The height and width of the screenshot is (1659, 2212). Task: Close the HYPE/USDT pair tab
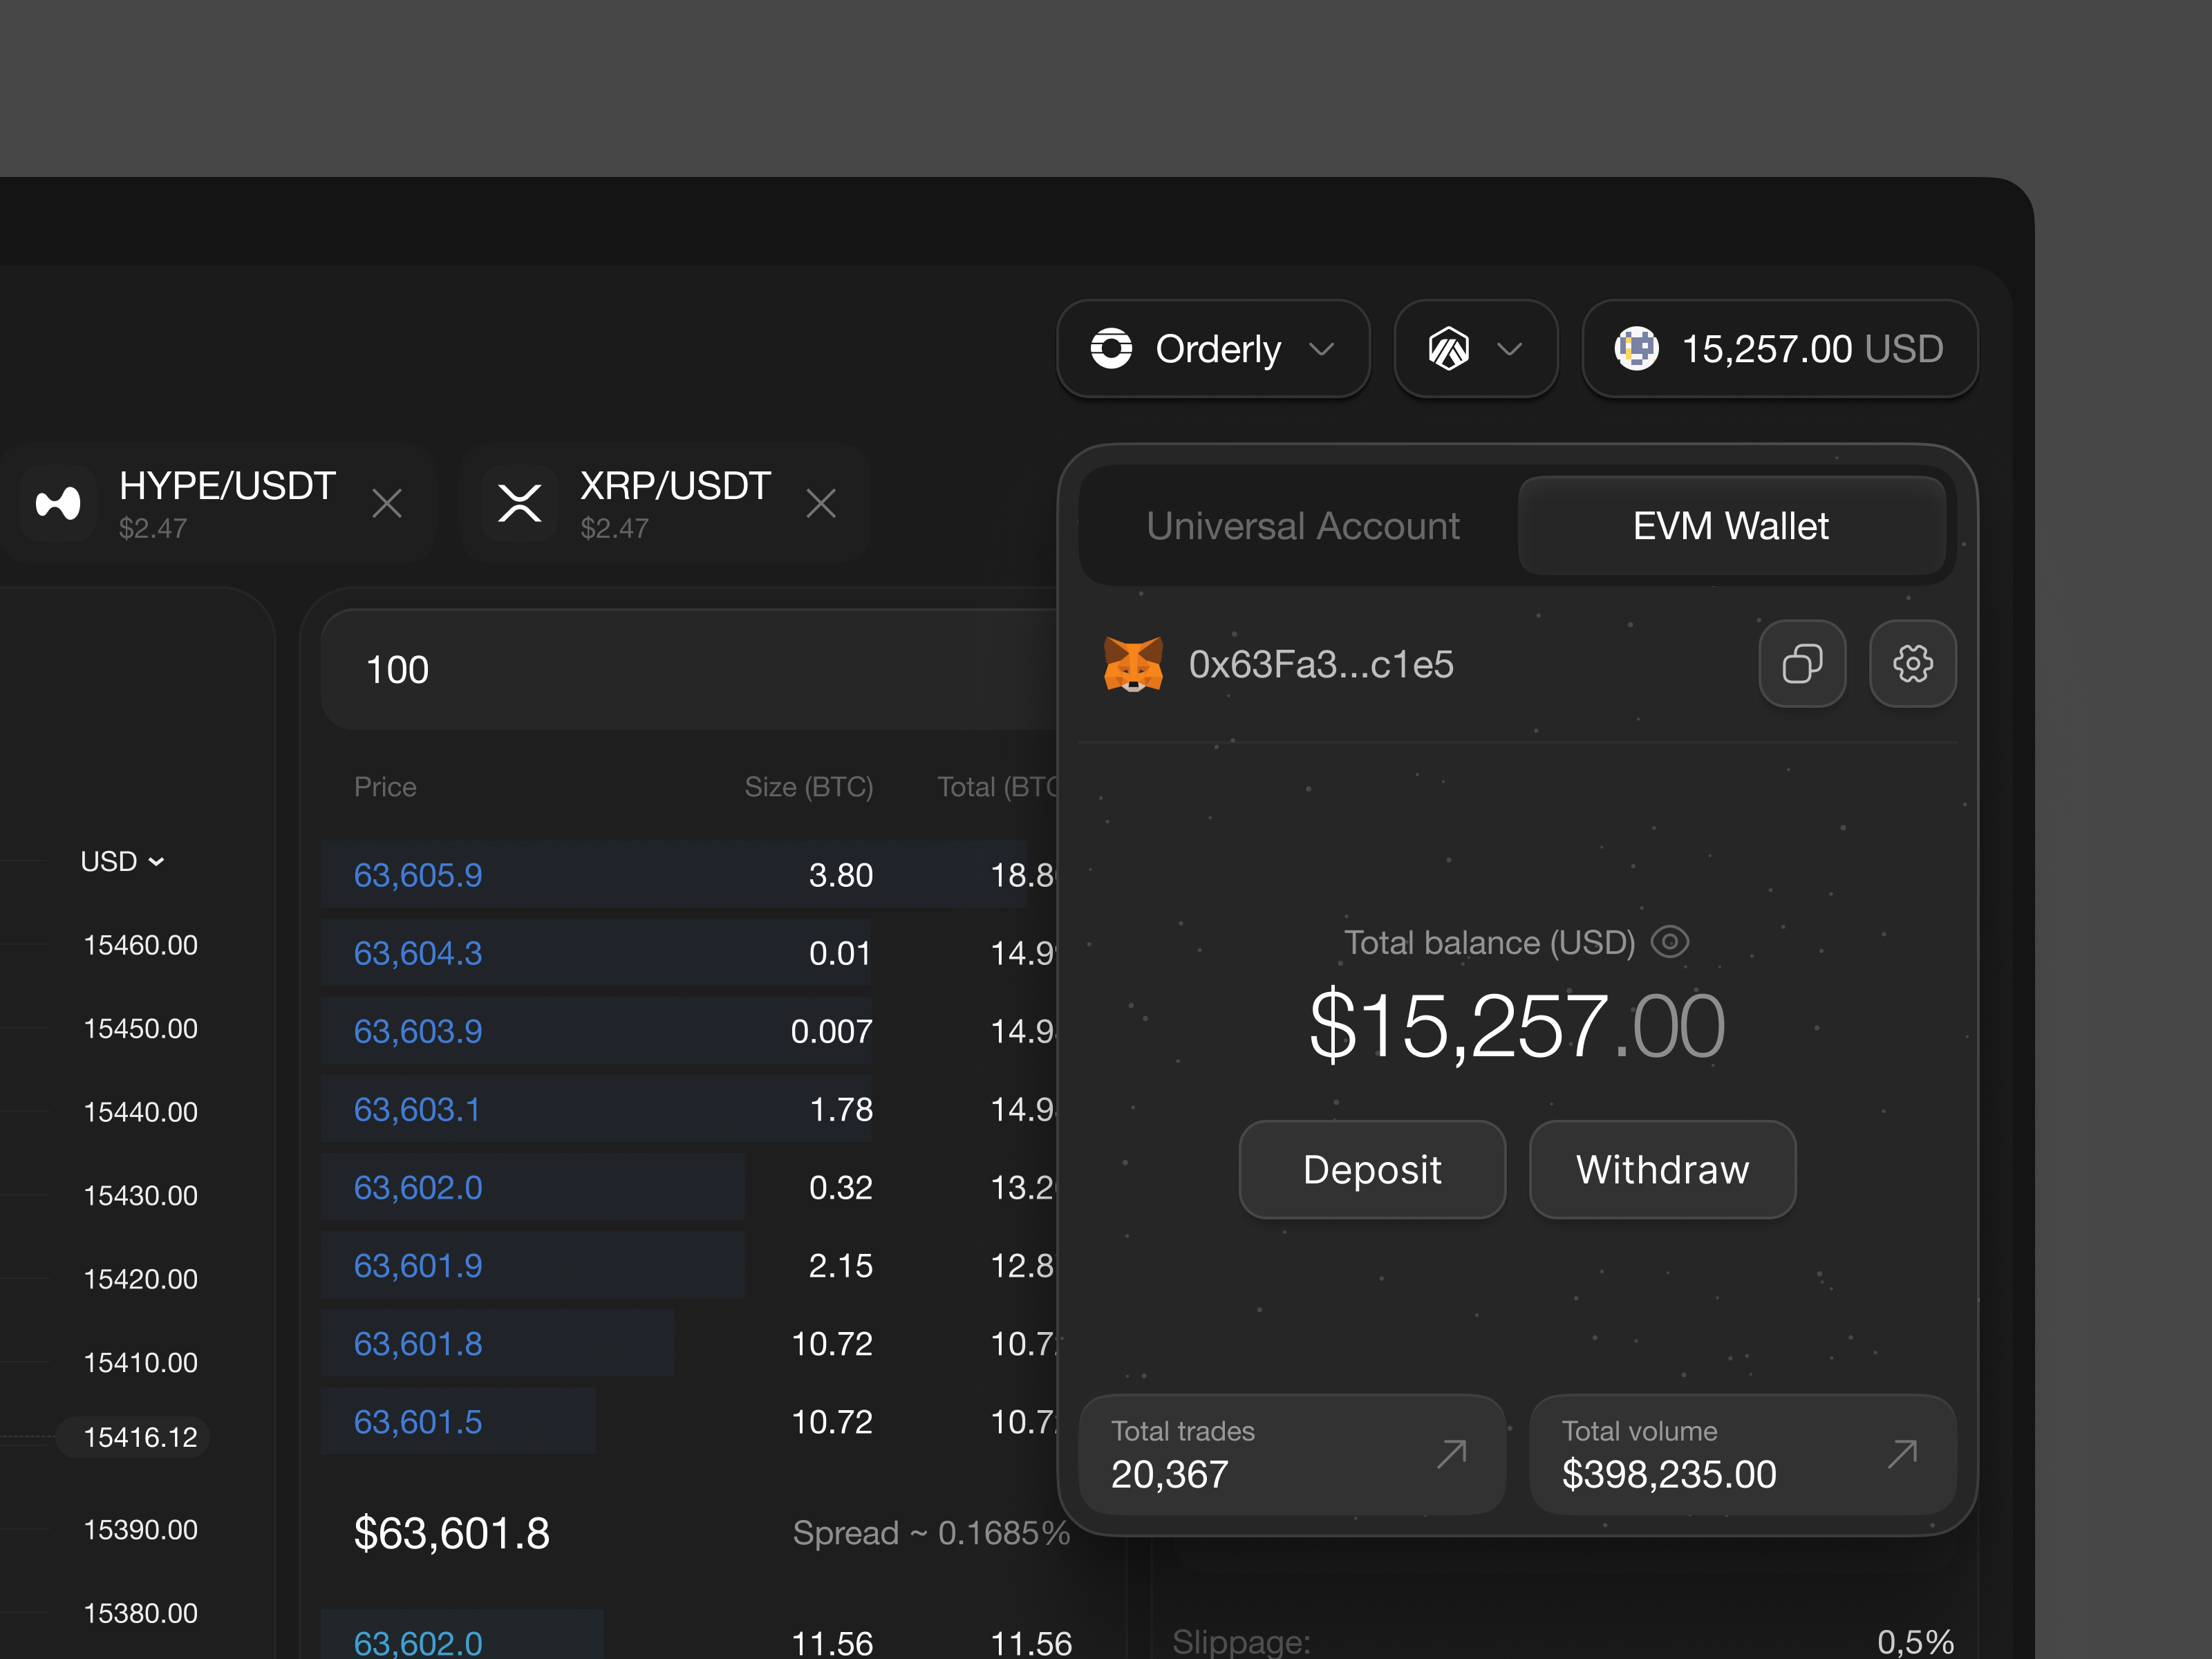pyautogui.click(x=387, y=503)
